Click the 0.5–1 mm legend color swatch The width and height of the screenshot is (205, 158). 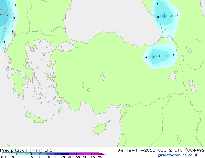(13, 154)
